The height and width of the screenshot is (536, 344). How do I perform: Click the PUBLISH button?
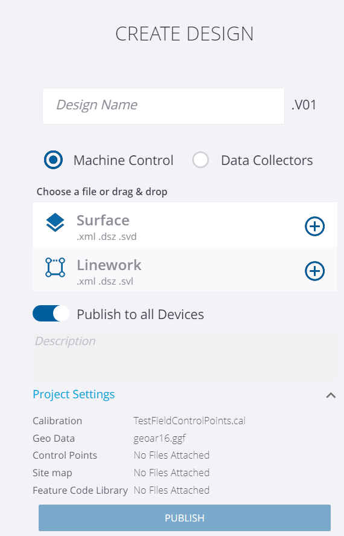coord(185,517)
